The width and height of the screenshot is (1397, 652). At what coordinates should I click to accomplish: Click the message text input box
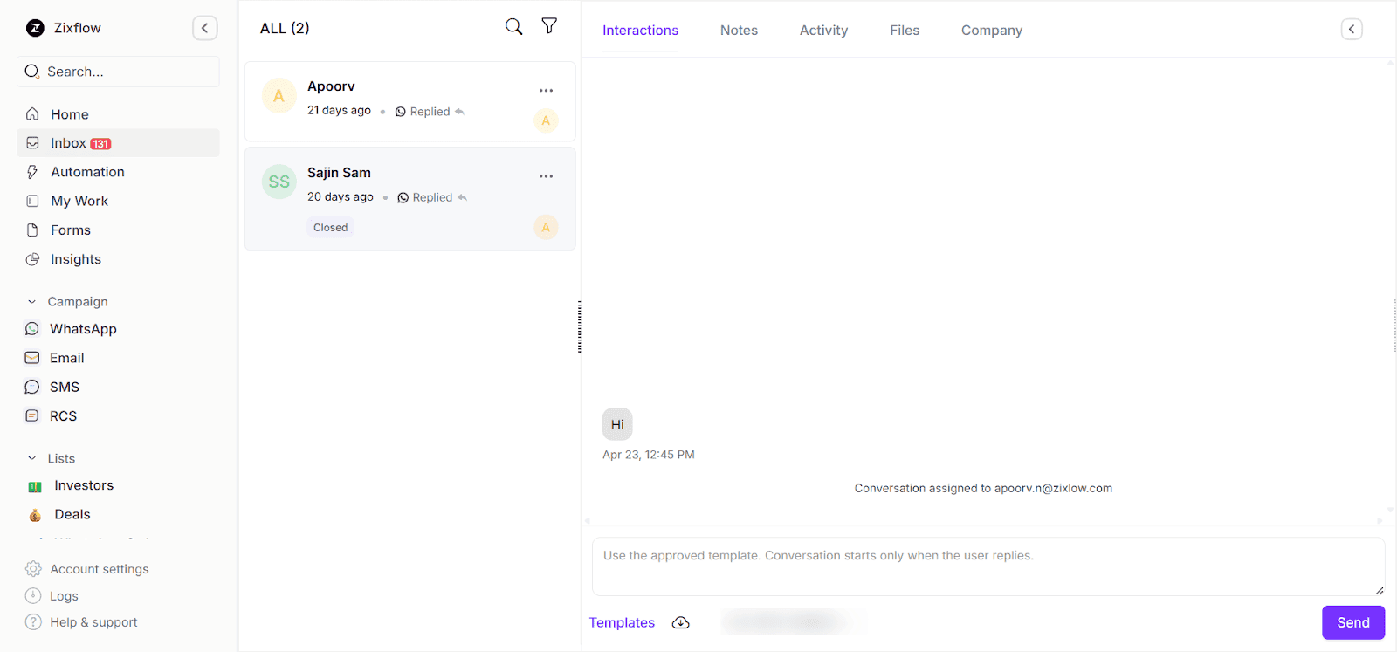click(988, 566)
